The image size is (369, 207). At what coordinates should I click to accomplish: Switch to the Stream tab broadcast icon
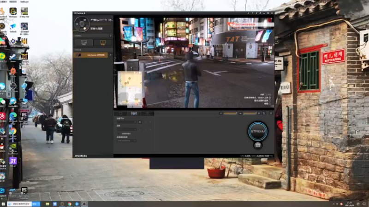(134, 114)
